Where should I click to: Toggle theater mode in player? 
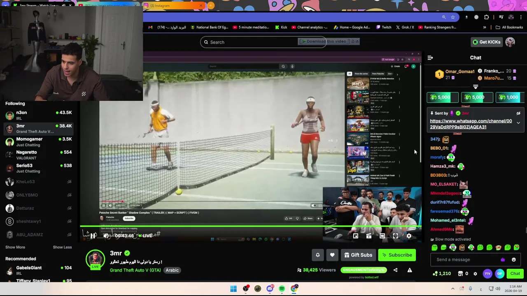click(x=382, y=236)
